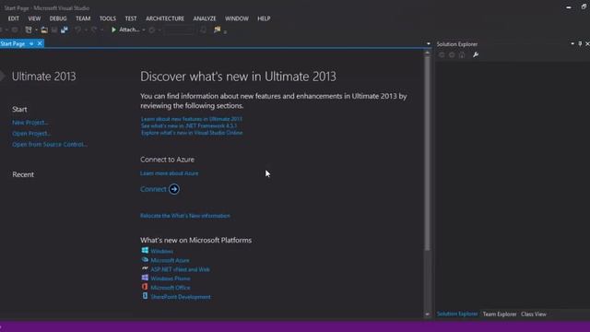
Task: Click the scrollbar up arrow on Start Page
Action: pyautogui.click(x=427, y=53)
